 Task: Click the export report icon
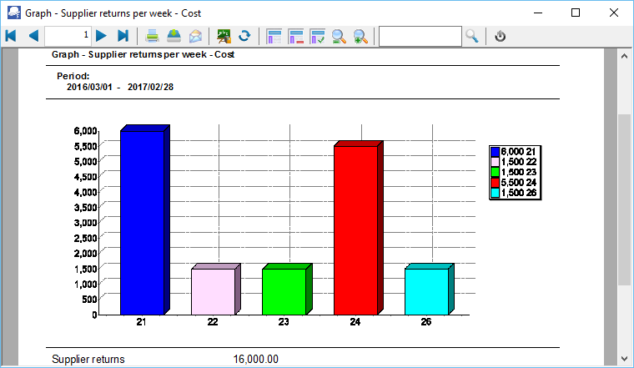[174, 36]
